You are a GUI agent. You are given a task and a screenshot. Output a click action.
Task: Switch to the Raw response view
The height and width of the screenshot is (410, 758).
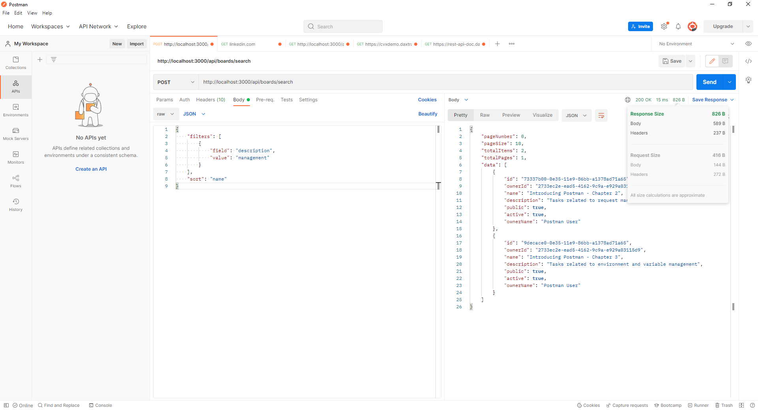pos(485,115)
